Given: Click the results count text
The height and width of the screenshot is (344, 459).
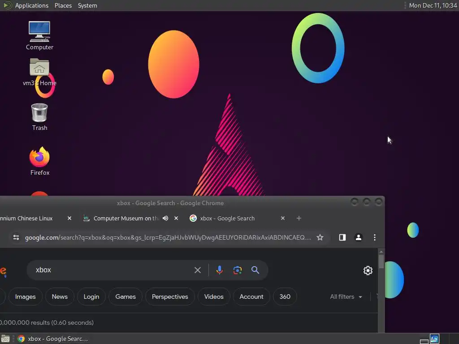Looking at the screenshot, I should [x=47, y=322].
